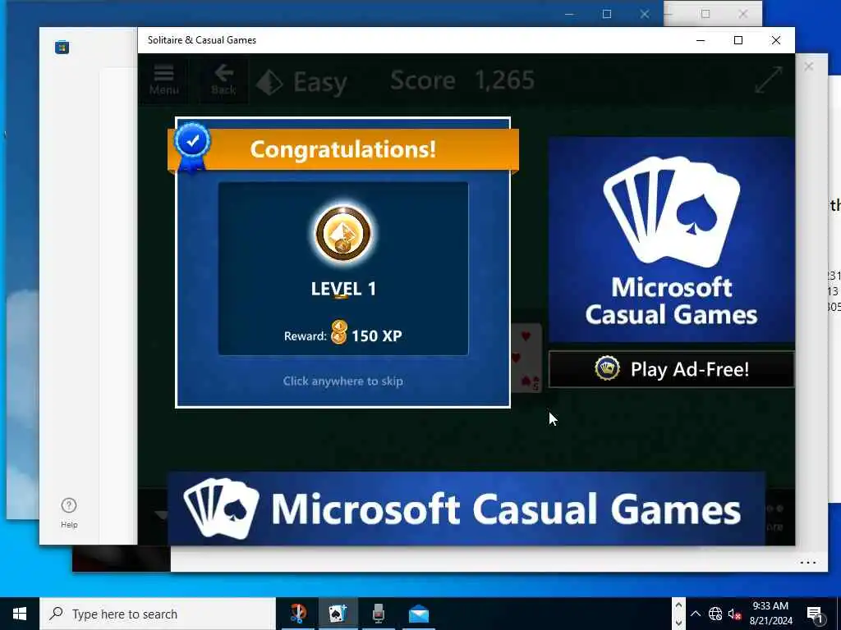
Task: Maximize the Solitaire & Casual Games window
Action: tap(738, 40)
